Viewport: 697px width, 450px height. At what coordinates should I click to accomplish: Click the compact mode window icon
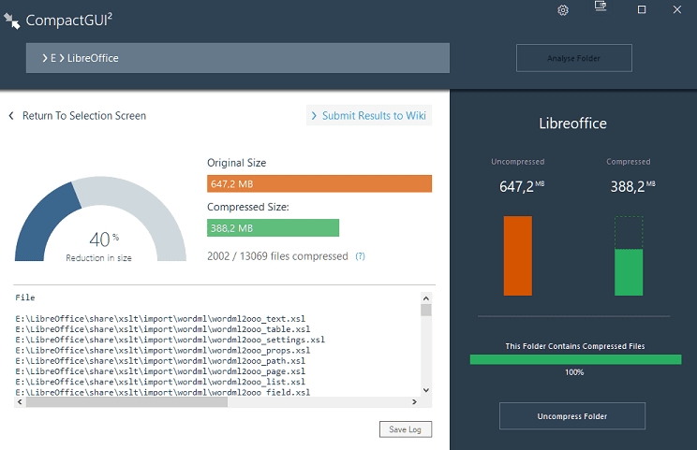pos(601,6)
